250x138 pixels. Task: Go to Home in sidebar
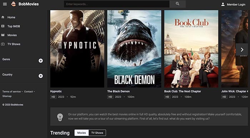point(11,17)
